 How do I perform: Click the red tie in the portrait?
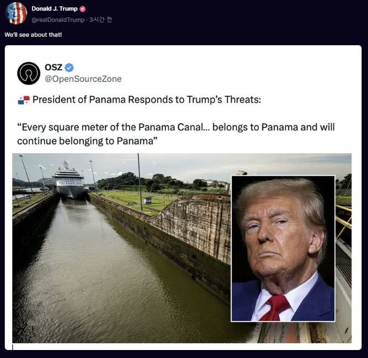275,307
